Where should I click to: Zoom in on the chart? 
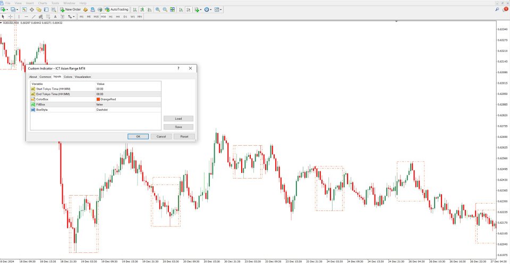click(158, 10)
